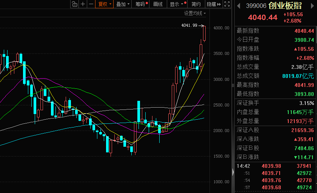Click the index code 399006
The width and height of the screenshot is (317, 193).
pyautogui.click(x=256, y=6)
